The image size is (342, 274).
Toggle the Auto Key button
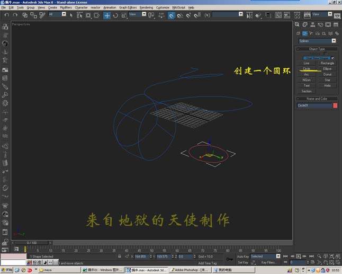(x=243, y=257)
